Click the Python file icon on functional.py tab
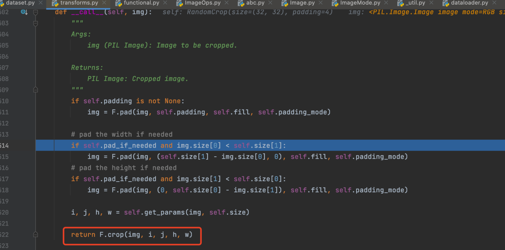The image size is (505, 250). pos(119,3)
